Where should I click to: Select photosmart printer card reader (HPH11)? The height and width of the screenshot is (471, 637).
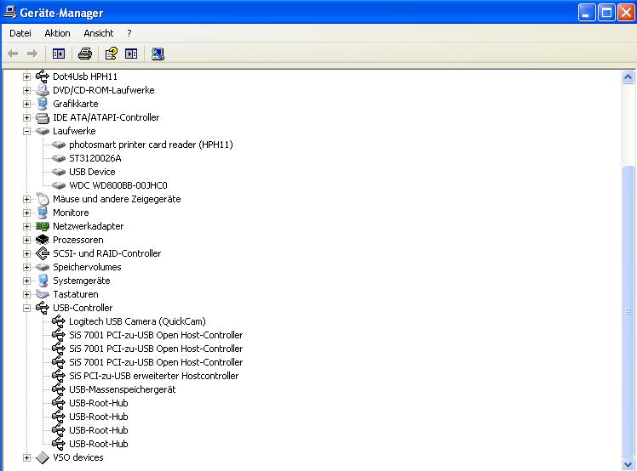pos(151,145)
